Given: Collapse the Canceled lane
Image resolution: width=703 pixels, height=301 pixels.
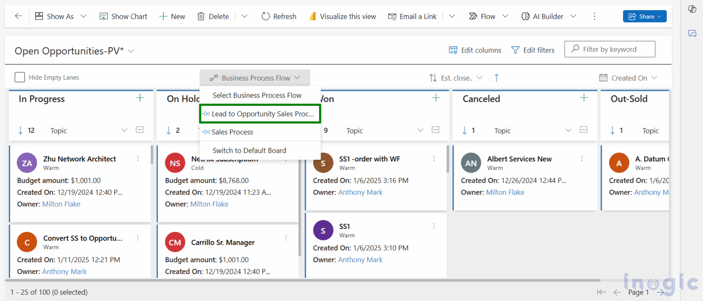Looking at the screenshot, I should coord(583,130).
